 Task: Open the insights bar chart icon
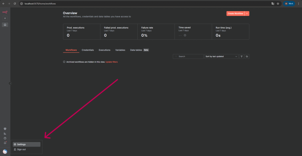[x=5, y=134]
